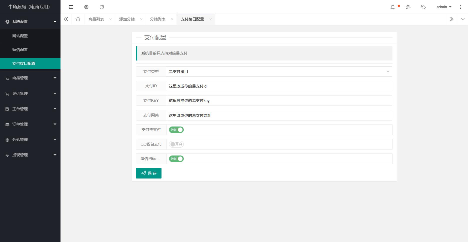Go to home tab icon
The image size is (468, 242).
click(78, 19)
